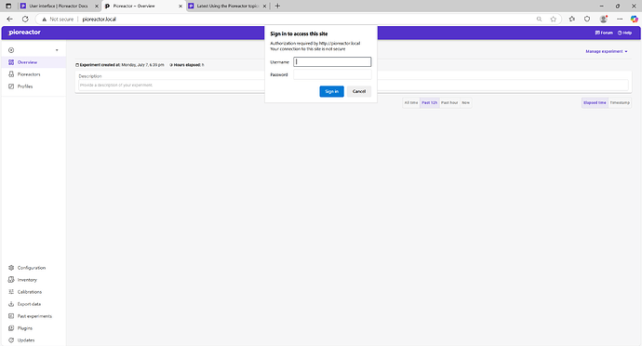Expand the experiment selector dropdown arrow

coord(57,50)
